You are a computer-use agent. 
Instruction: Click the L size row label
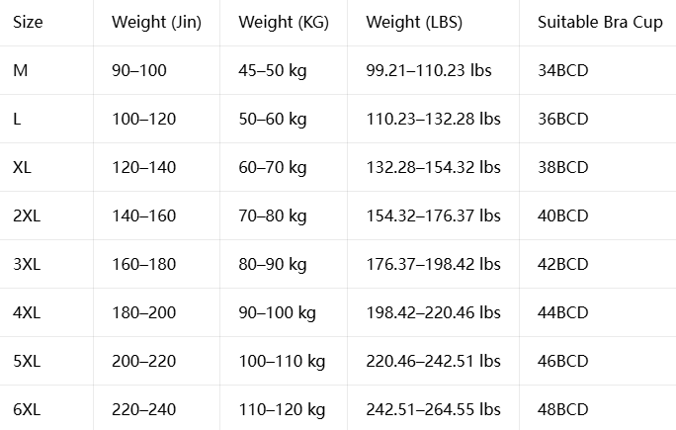[x=17, y=119]
